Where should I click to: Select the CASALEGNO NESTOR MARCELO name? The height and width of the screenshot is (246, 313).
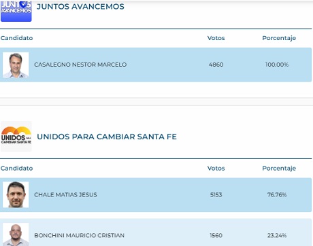tap(80, 65)
